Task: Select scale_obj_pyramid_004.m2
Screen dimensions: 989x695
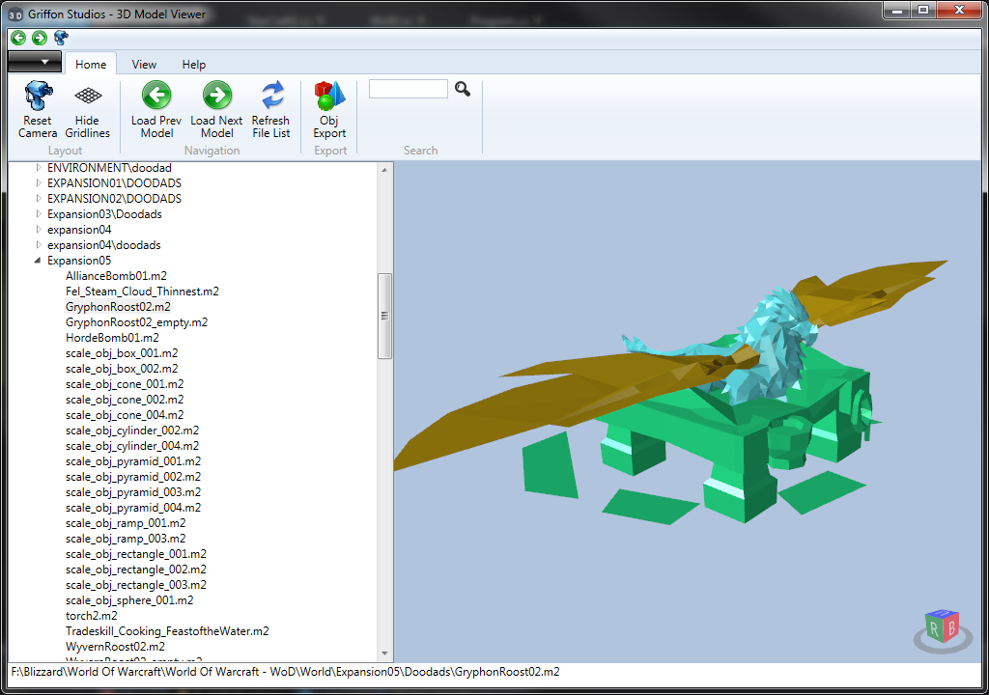Action: (133, 508)
